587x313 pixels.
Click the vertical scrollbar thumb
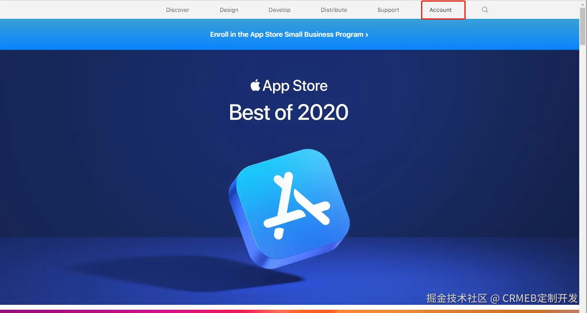tap(583, 26)
